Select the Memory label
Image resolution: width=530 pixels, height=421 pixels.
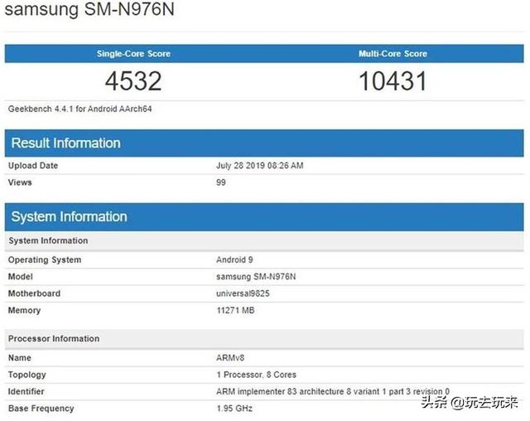click(24, 311)
